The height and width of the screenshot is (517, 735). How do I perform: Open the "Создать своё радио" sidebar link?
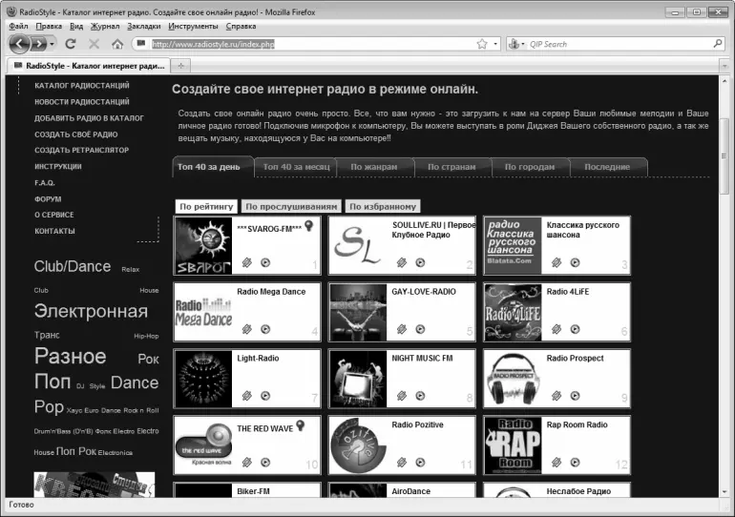pyautogui.click(x=76, y=134)
